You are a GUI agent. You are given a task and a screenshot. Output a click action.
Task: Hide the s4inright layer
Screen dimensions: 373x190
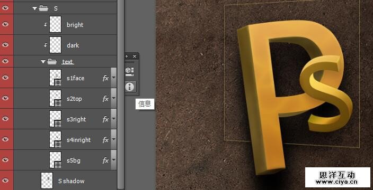(x=5, y=139)
